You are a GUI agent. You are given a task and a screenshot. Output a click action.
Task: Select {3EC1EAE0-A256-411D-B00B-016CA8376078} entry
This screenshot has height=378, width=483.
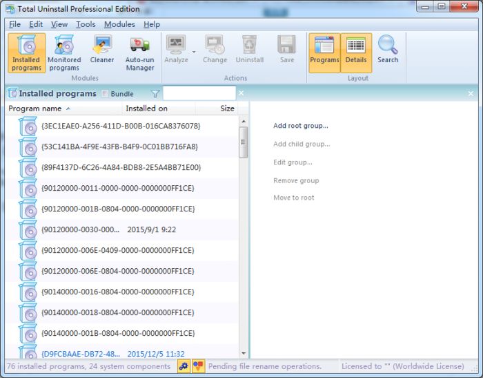(121, 126)
